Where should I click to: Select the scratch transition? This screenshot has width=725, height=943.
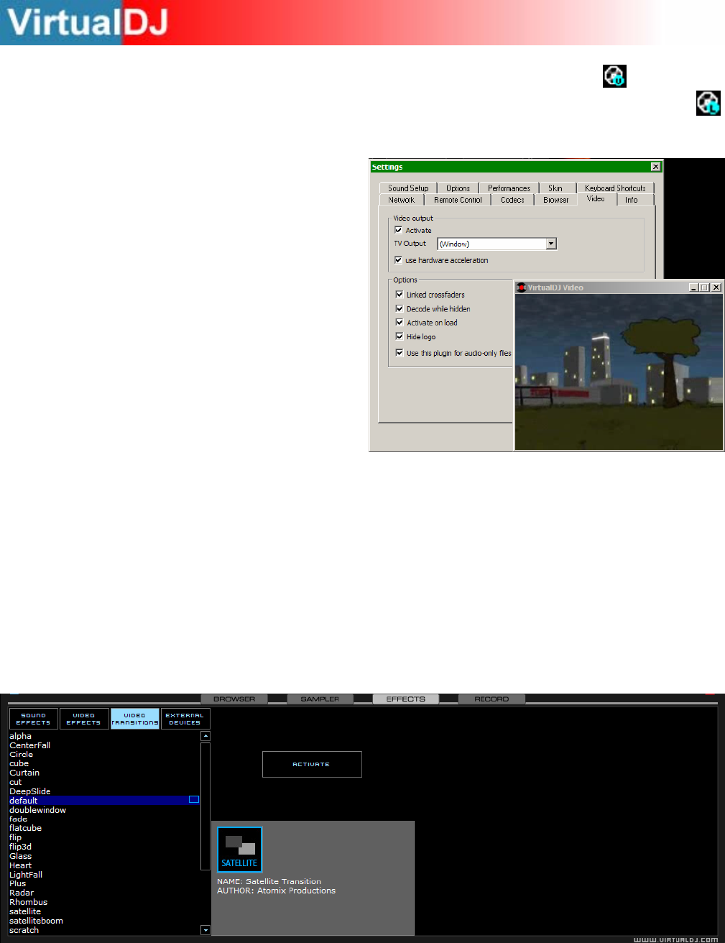pos(24,930)
